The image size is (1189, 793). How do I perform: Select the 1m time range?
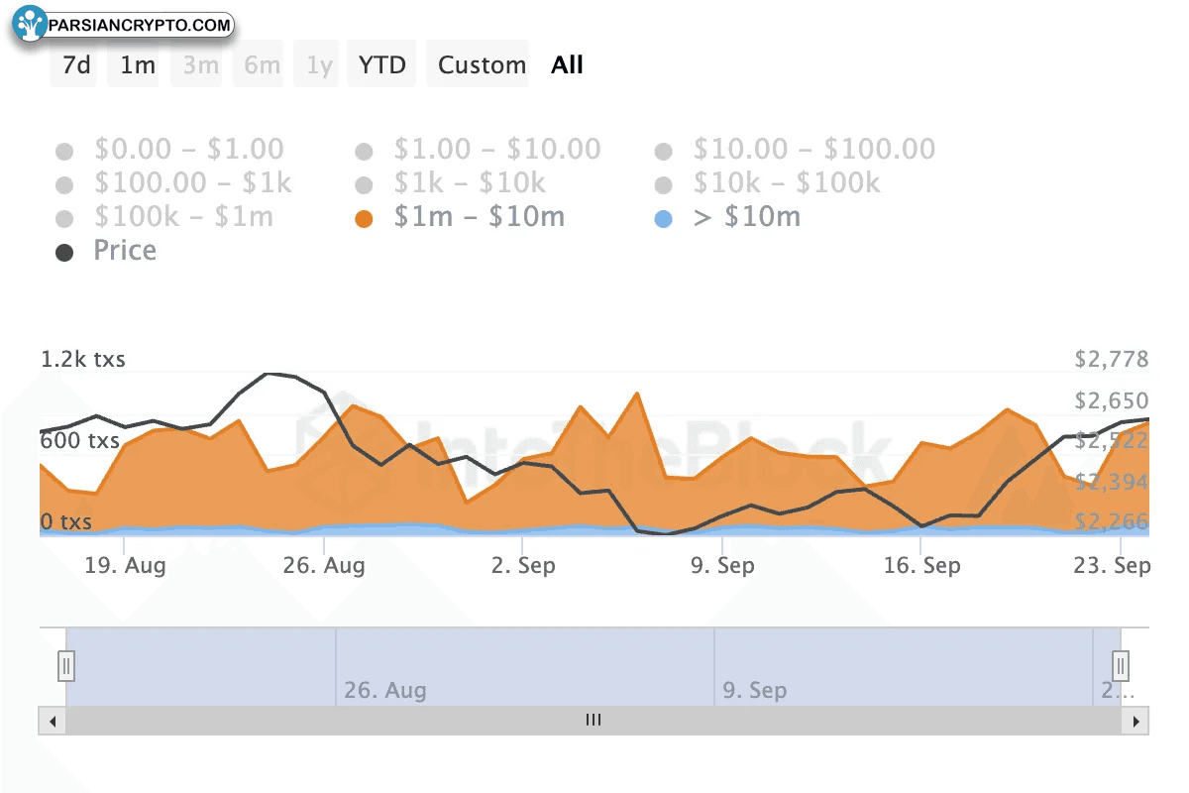point(138,65)
